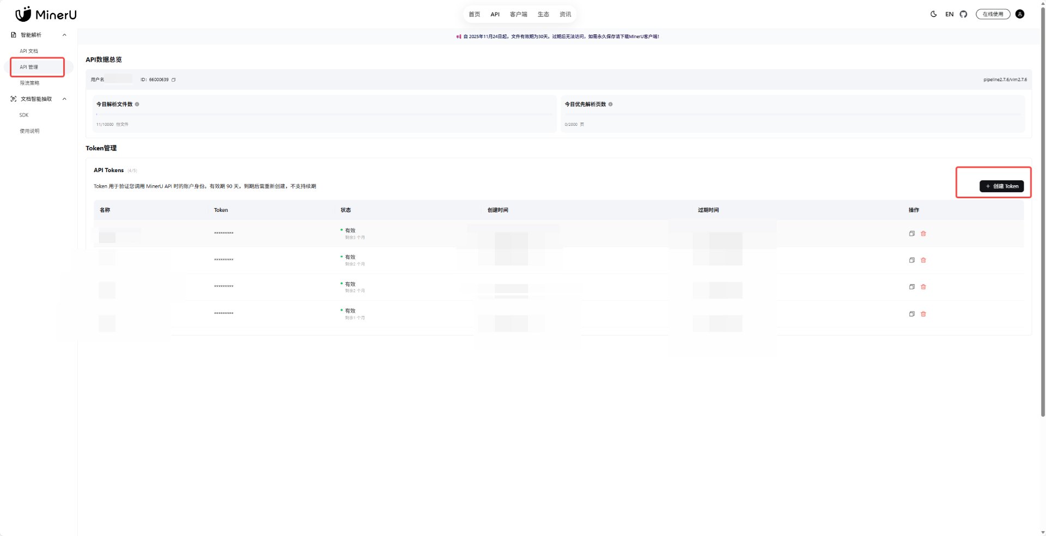This screenshot has height=536, width=1046.
Task: Delete the token with 剩余1个月 status
Action: click(923, 314)
